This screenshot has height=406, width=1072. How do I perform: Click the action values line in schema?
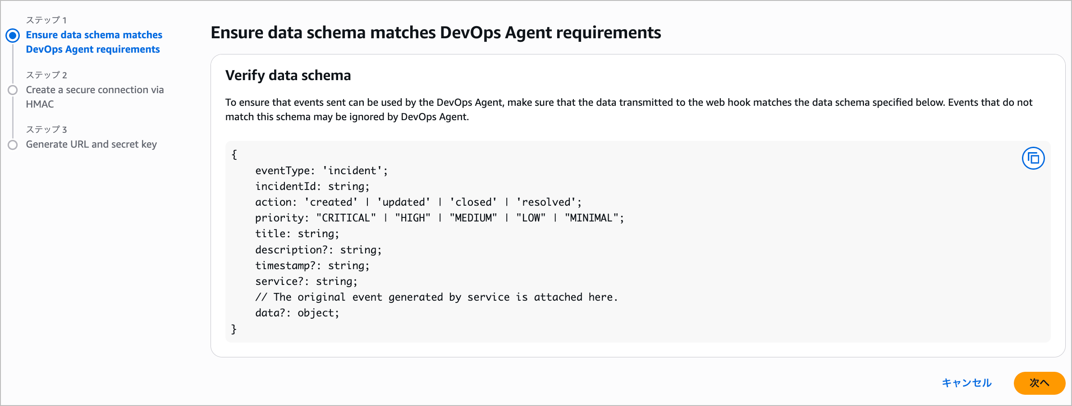pyautogui.click(x=418, y=202)
